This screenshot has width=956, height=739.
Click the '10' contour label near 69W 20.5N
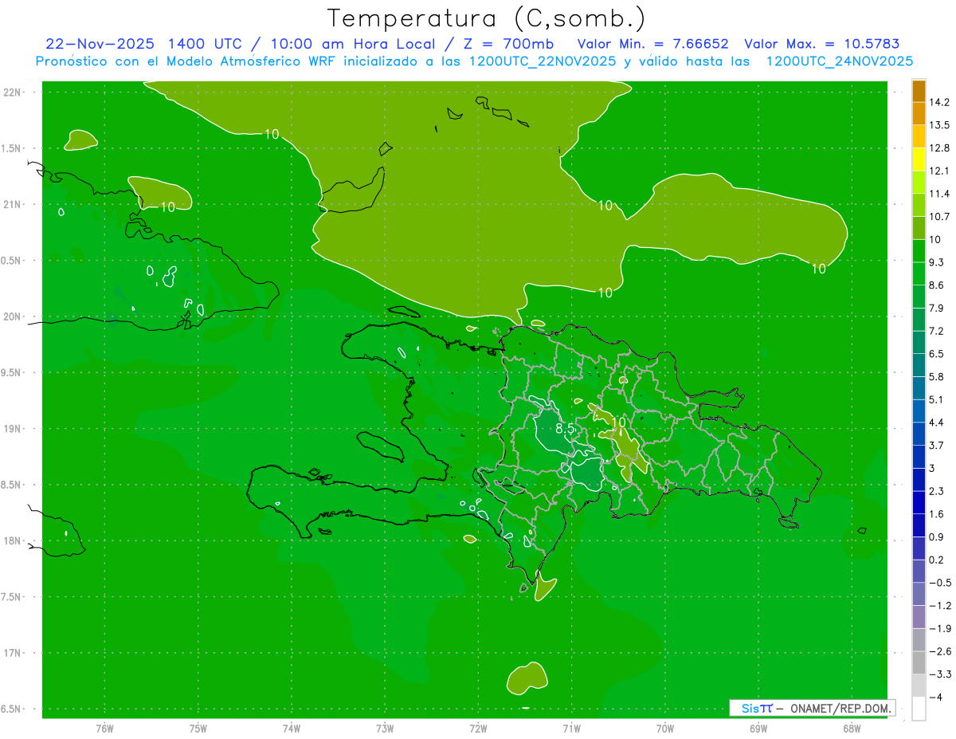819,269
